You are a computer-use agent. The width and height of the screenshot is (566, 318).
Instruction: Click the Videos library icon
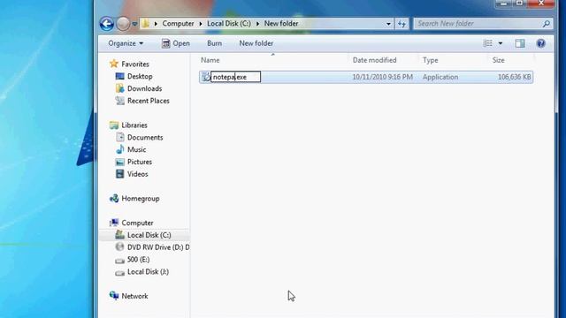(x=120, y=174)
